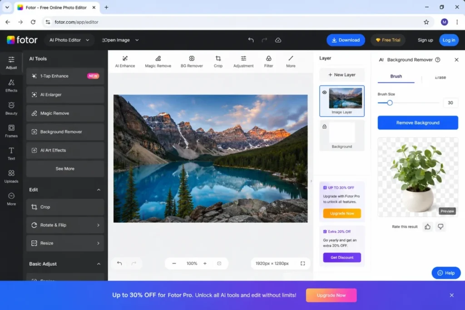Close the Background Remover panel
Viewport: 465px width, 310px height.
click(456, 59)
